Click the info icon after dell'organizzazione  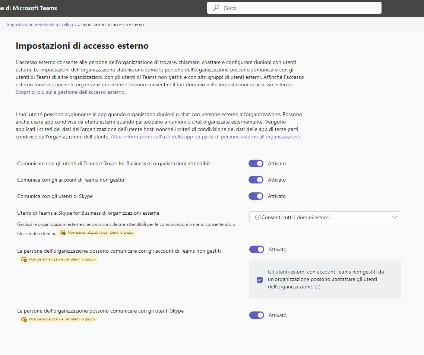(318, 287)
